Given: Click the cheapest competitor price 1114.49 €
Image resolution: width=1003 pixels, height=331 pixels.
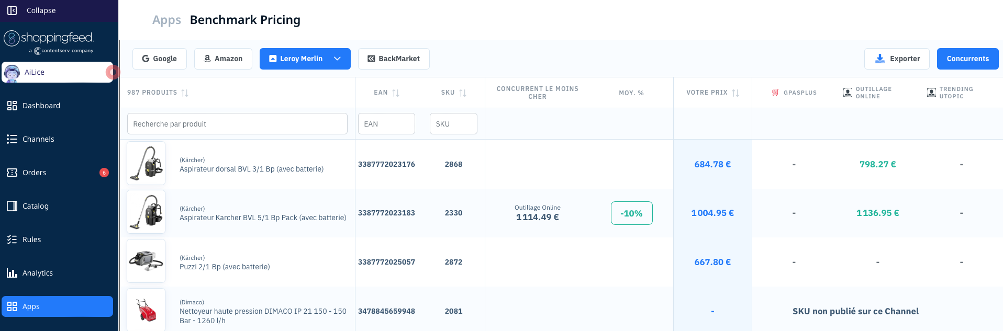Looking at the screenshot, I should pyautogui.click(x=537, y=217).
